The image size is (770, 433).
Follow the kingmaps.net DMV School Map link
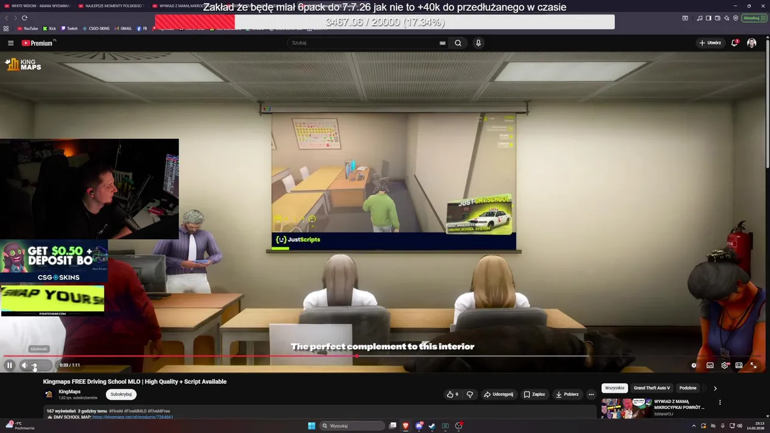[132, 417]
